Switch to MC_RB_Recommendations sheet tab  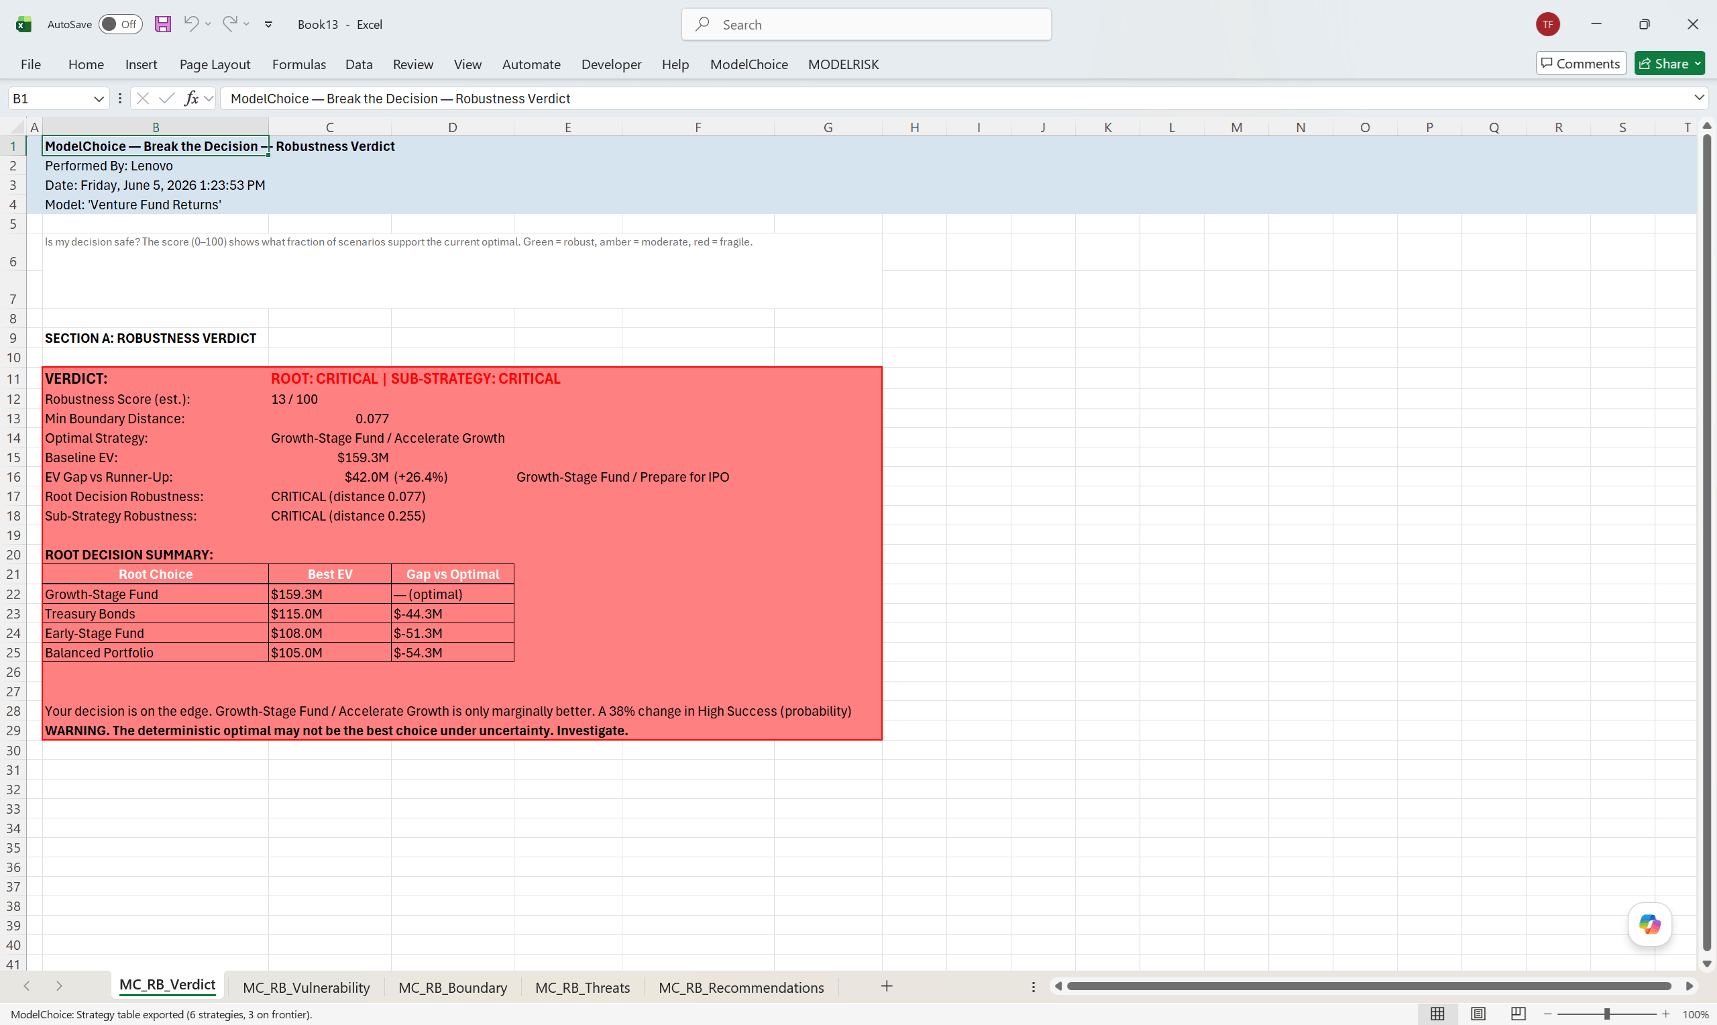coord(740,987)
